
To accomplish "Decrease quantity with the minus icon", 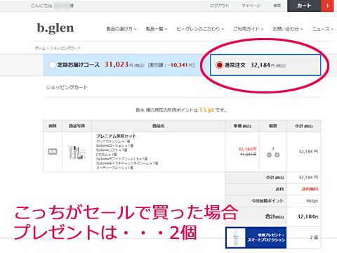I will [x=269, y=155].
